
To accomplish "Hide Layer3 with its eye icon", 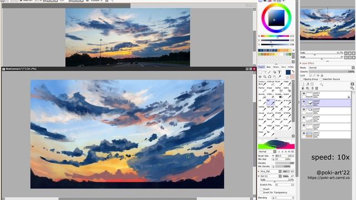I will pos(304,101).
